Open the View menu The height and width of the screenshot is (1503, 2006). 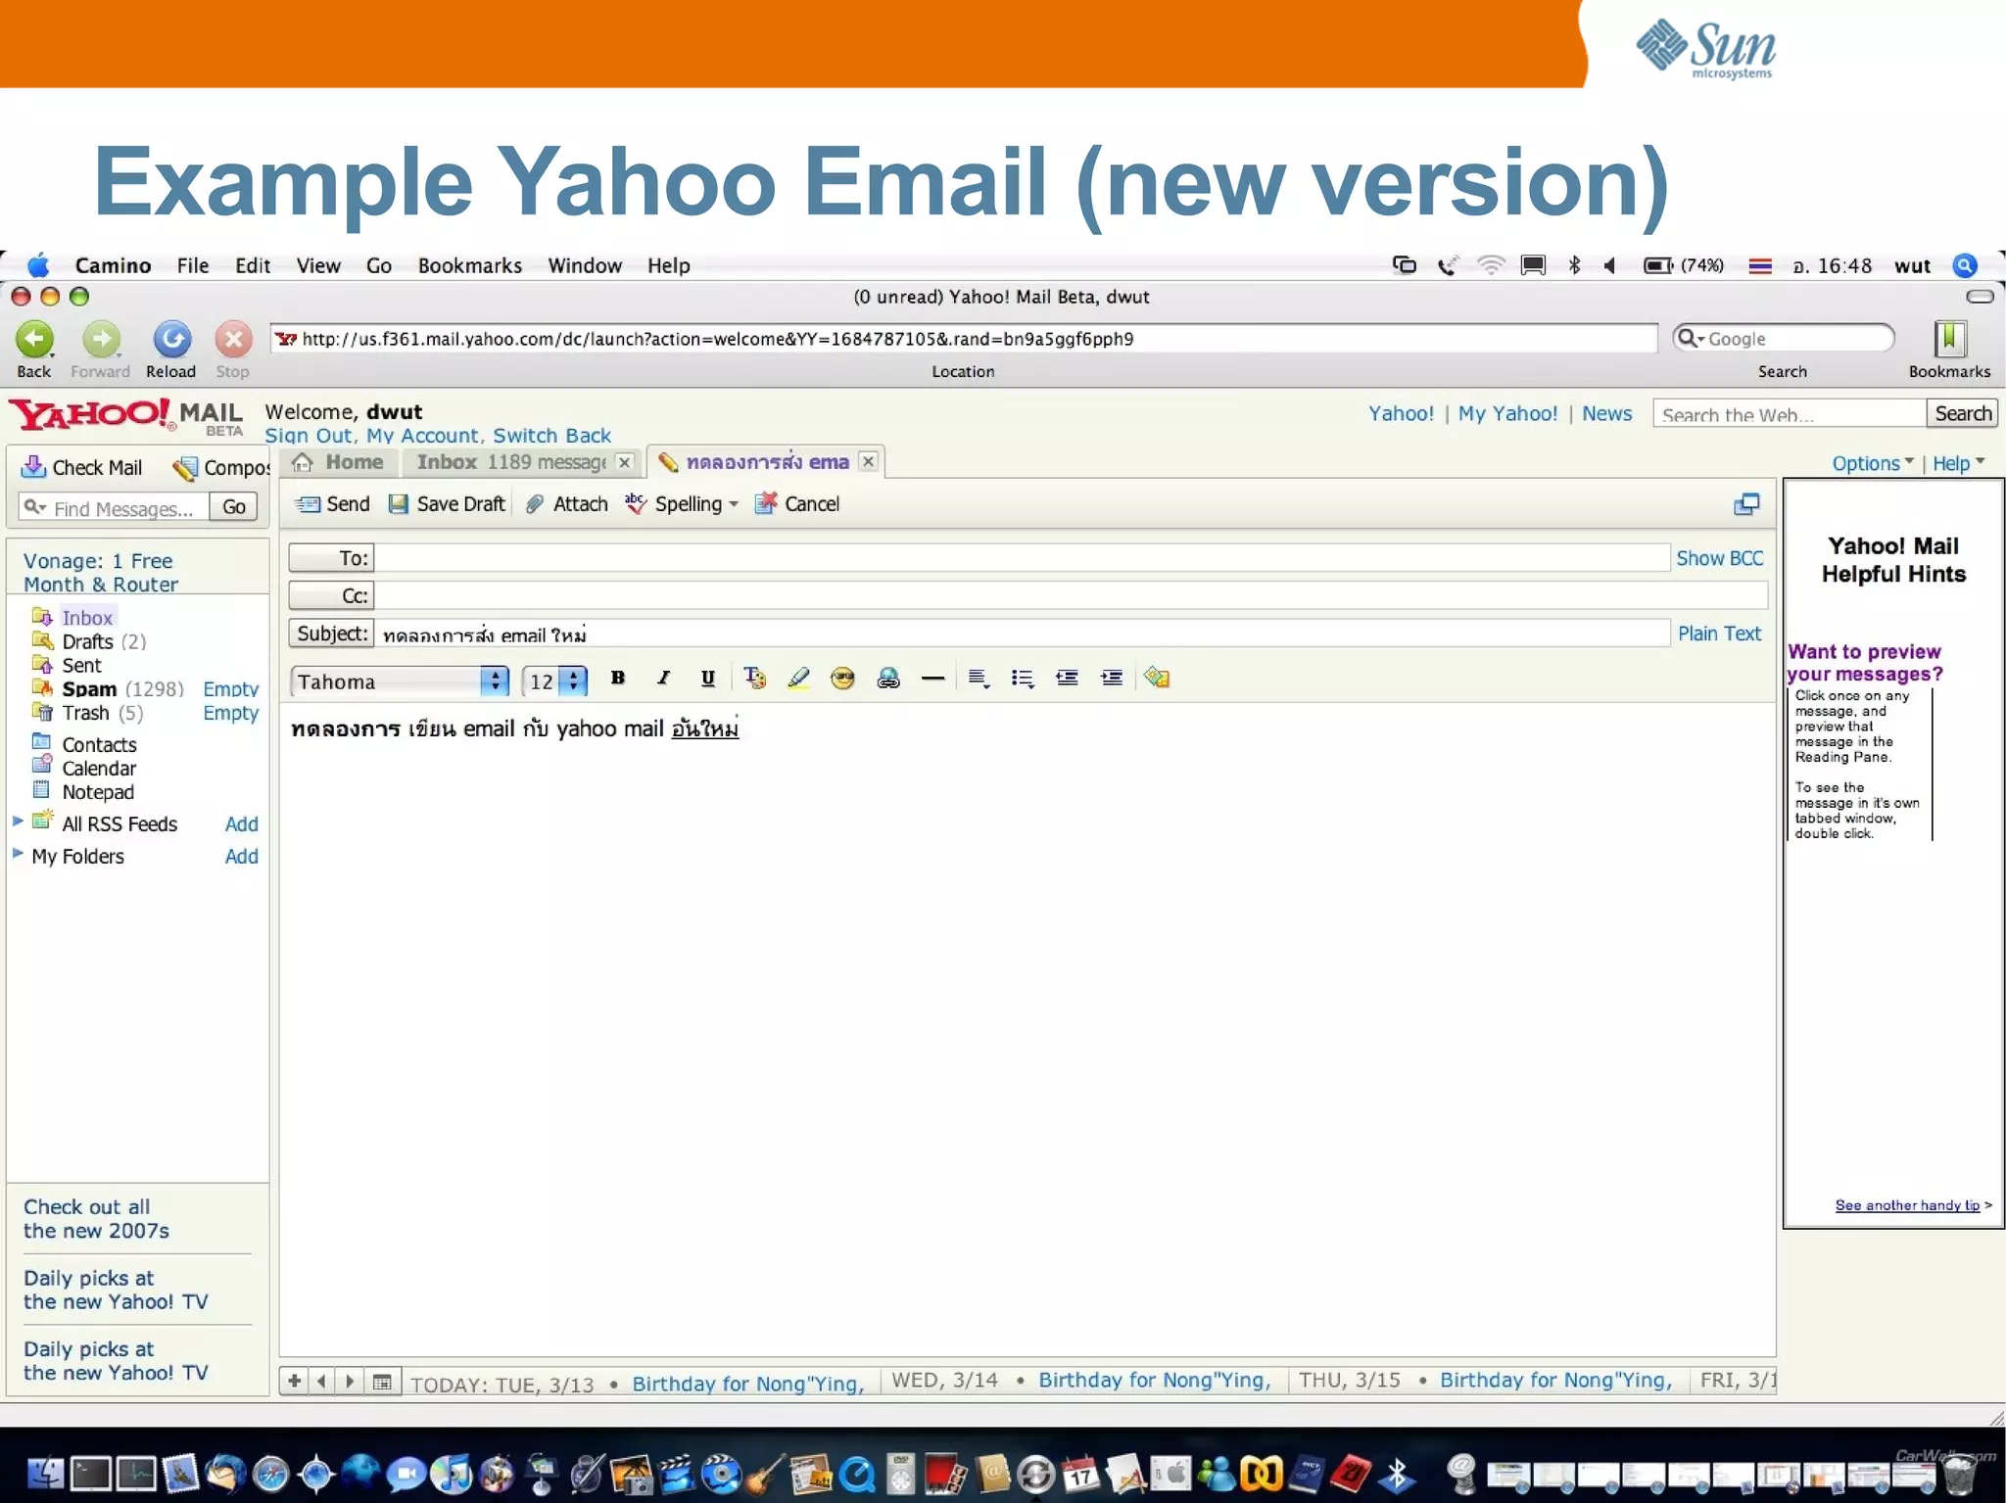click(318, 265)
